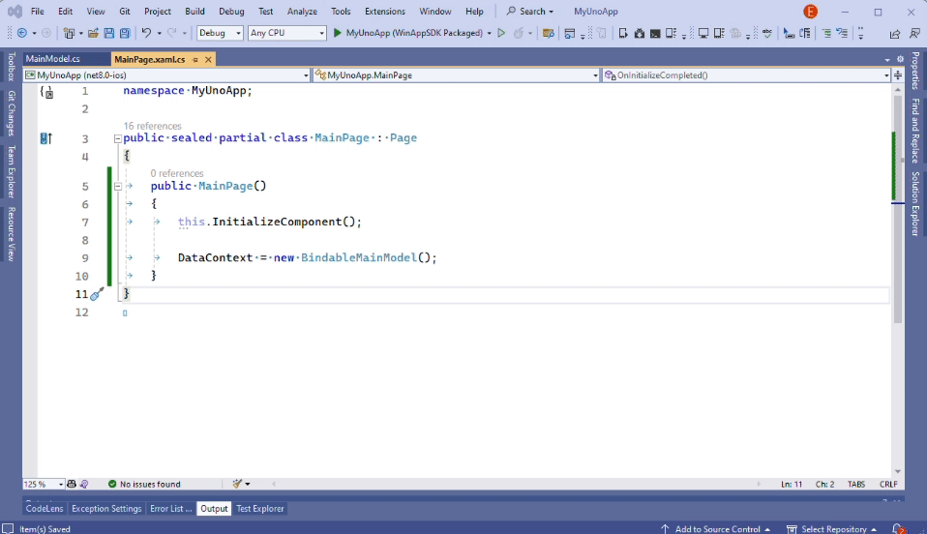Click the screwdriver quick actions icon on line 11

click(98, 293)
